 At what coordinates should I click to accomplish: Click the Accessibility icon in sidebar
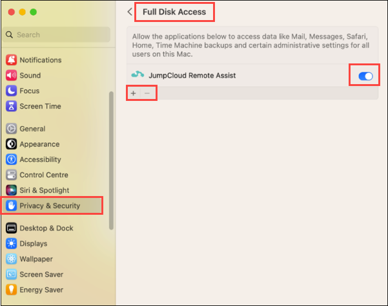click(11, 160)
